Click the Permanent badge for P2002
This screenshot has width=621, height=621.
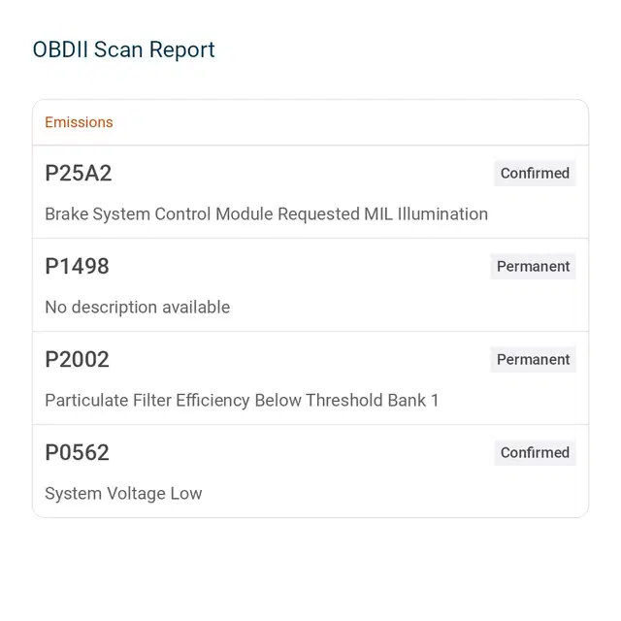click(533, 359)
